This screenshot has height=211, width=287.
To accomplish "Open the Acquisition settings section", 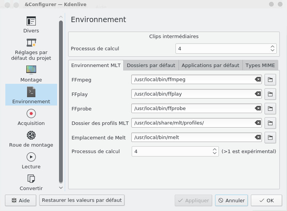I will (31, 117).
